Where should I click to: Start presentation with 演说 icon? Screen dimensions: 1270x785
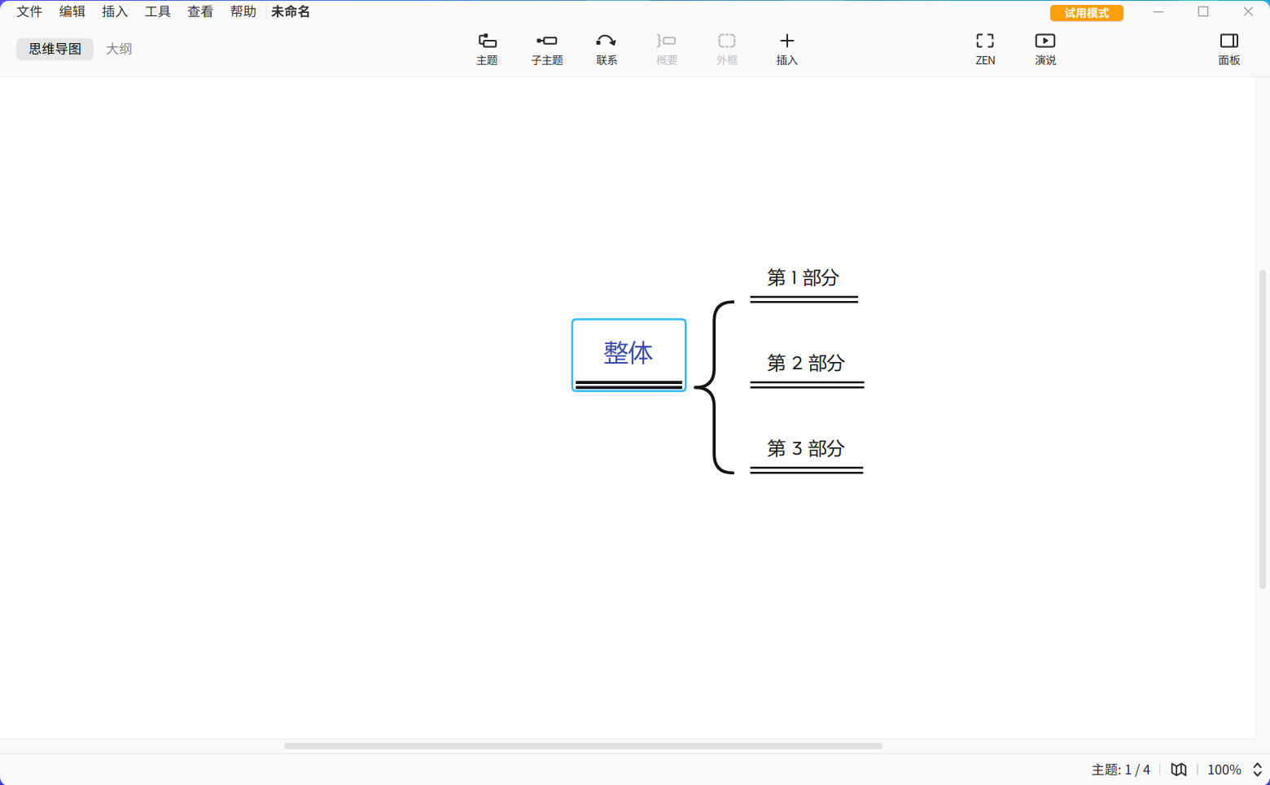pyautogui.click(x=1045, y=49)
